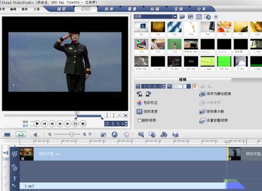The image size is (262, 191).
Task: Jump to clip start with Home button
Action: point(45,123)
